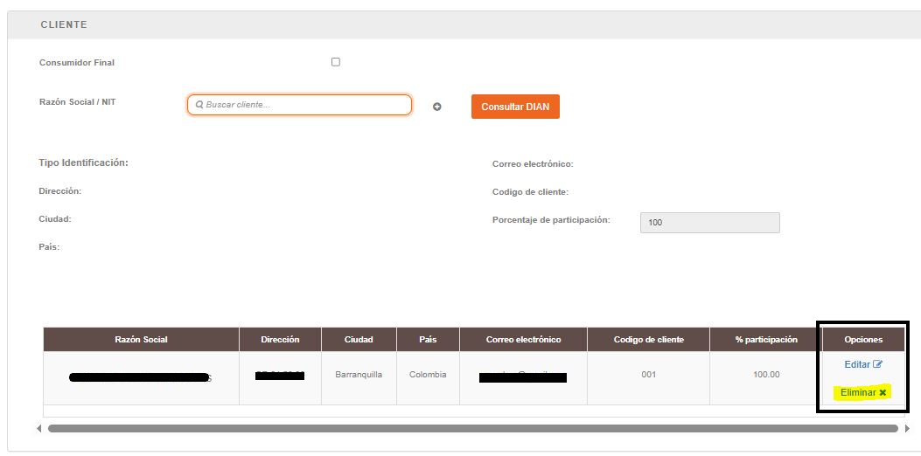Image resolution: width=921 pixels, height=456 pixels.
Task: Focus the Buscar cliente search field
Action: 299,105
